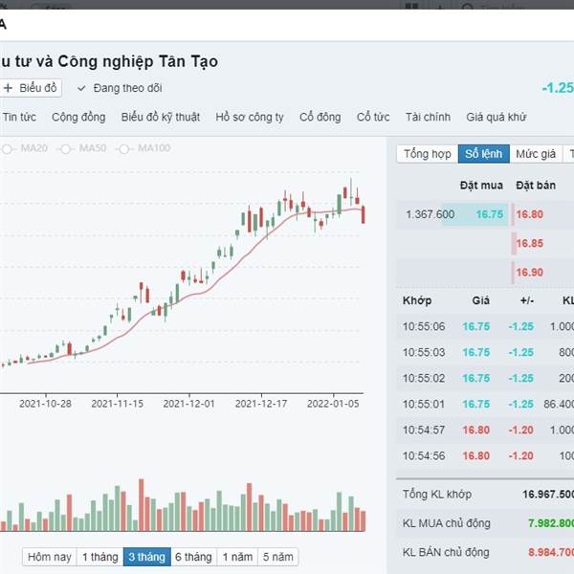The image size is (574, 574).
Task: Click the Khớp column header
Action: pyautogui.click(x=417, y=300)
